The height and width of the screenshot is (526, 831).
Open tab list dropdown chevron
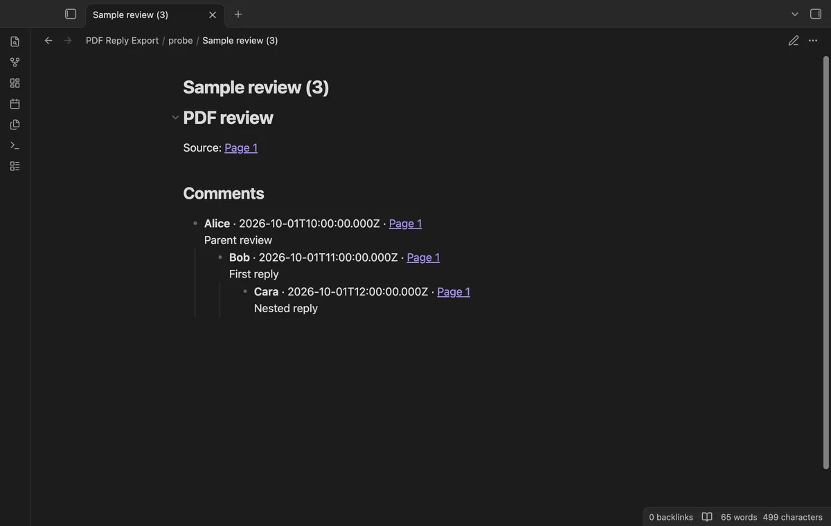click(795, 14)
